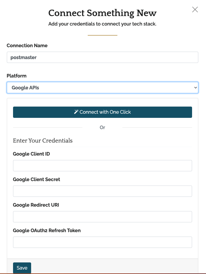The height and width of the screenshot is (274, 206).
Task: Click the Google OAuth2 Refresh Token field
Action: click(102, 242)
